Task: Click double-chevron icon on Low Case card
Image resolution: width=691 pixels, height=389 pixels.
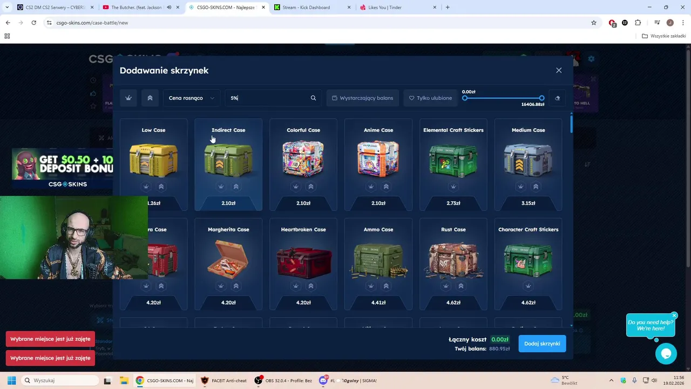Action: tap(161, 186)
